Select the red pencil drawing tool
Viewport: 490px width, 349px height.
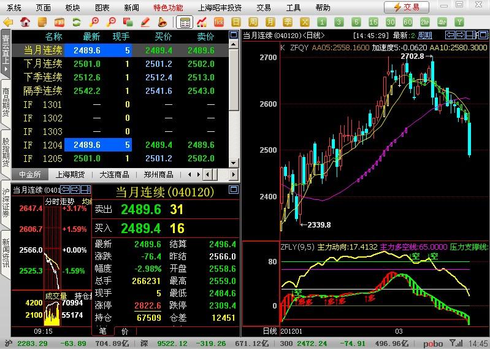(145, 22)
